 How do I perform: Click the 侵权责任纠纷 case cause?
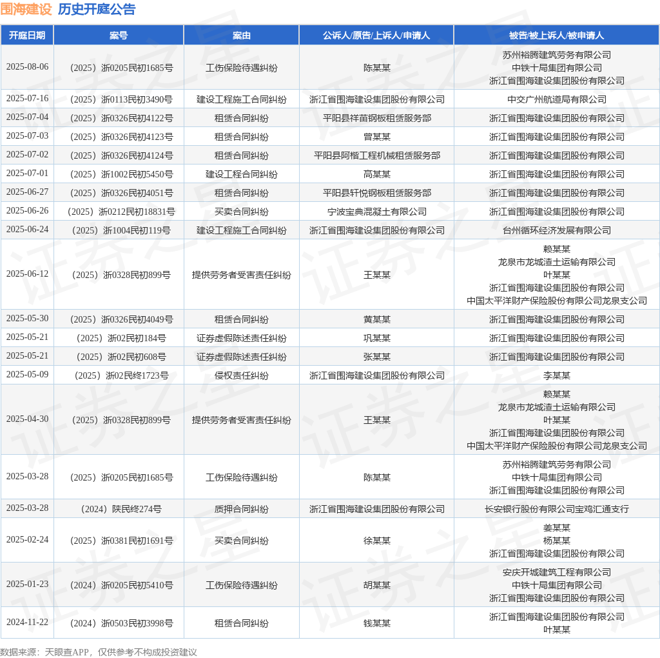click(x=241, y=375)
